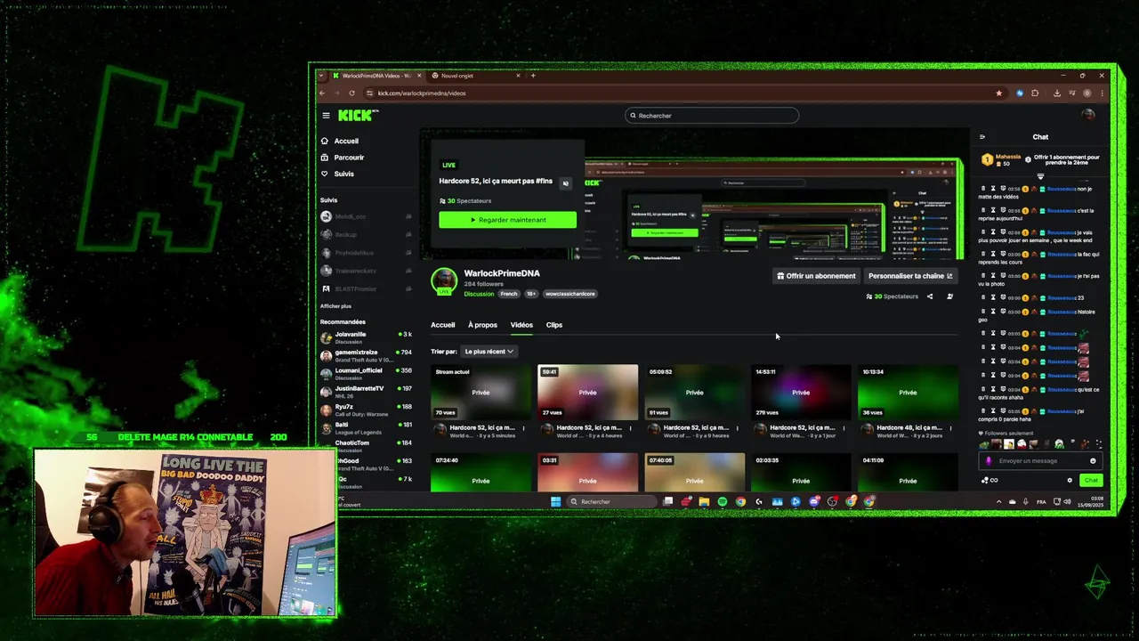Open chat settings gear
Viewport: 1139px width, 641px height.
1070,481
